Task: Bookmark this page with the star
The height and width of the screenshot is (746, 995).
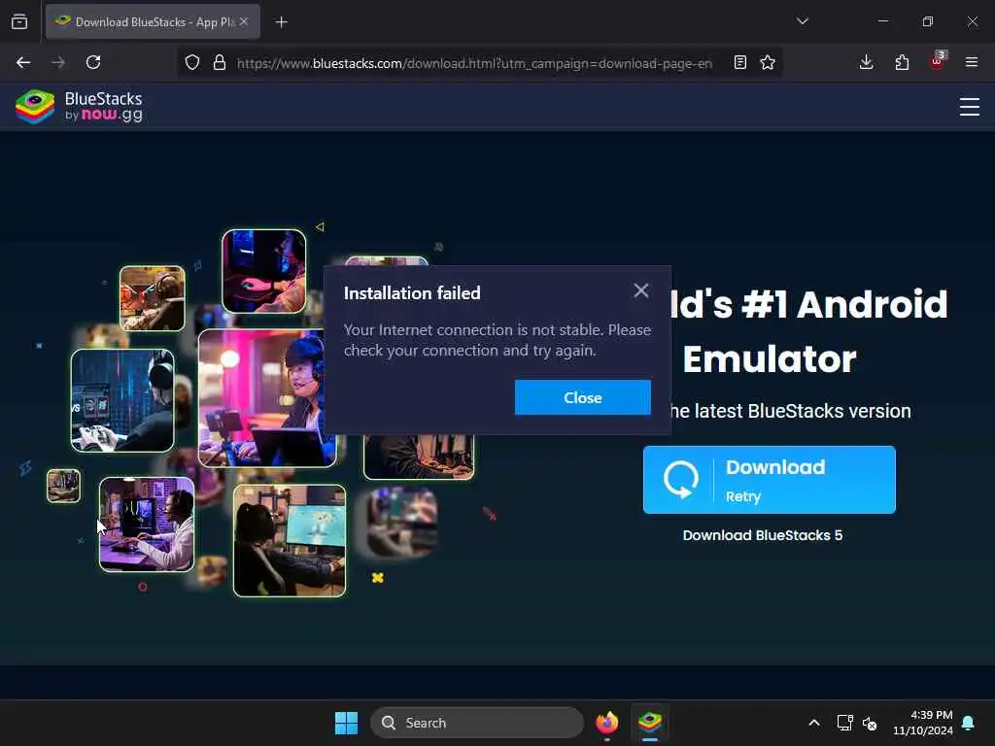Action: (x=768, y=62)
